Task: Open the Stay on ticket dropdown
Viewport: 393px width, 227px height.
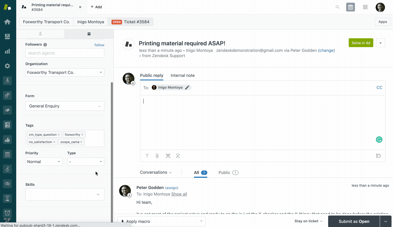Action: 309,221
